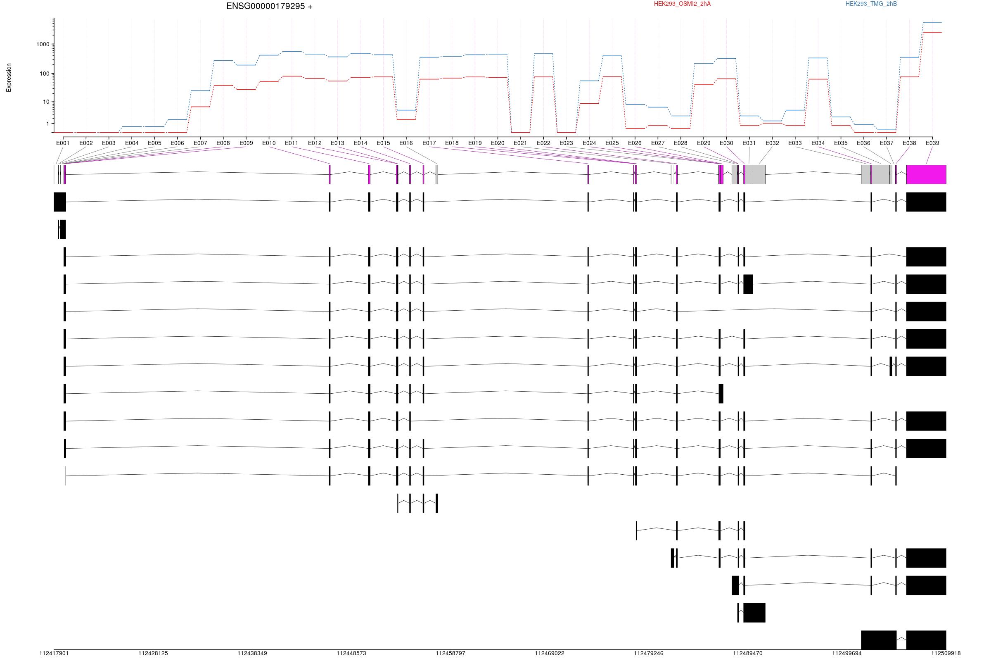Click the exon label E021
Viewport: 991px width, 661px height.
520,143
